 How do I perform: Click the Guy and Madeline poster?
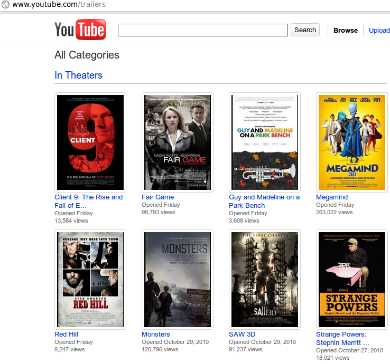265,142
